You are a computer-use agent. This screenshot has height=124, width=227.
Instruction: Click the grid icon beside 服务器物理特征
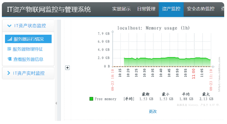coord(9,49)
